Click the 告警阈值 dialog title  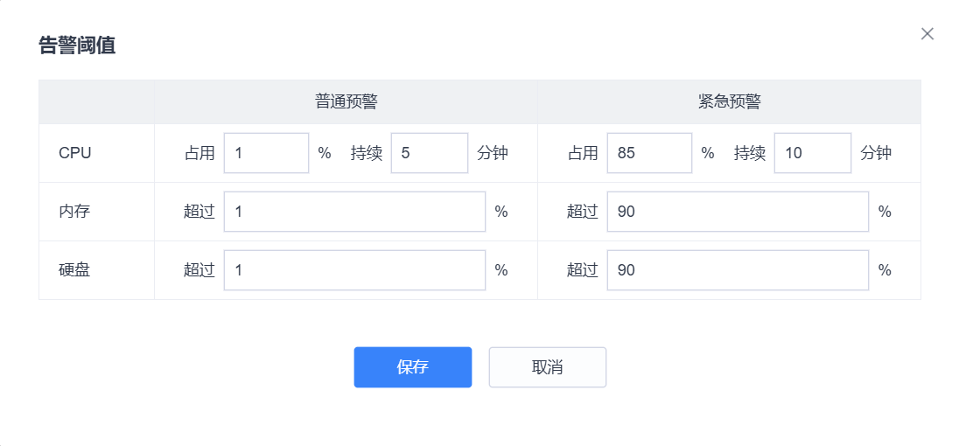(x=77, y=45)
